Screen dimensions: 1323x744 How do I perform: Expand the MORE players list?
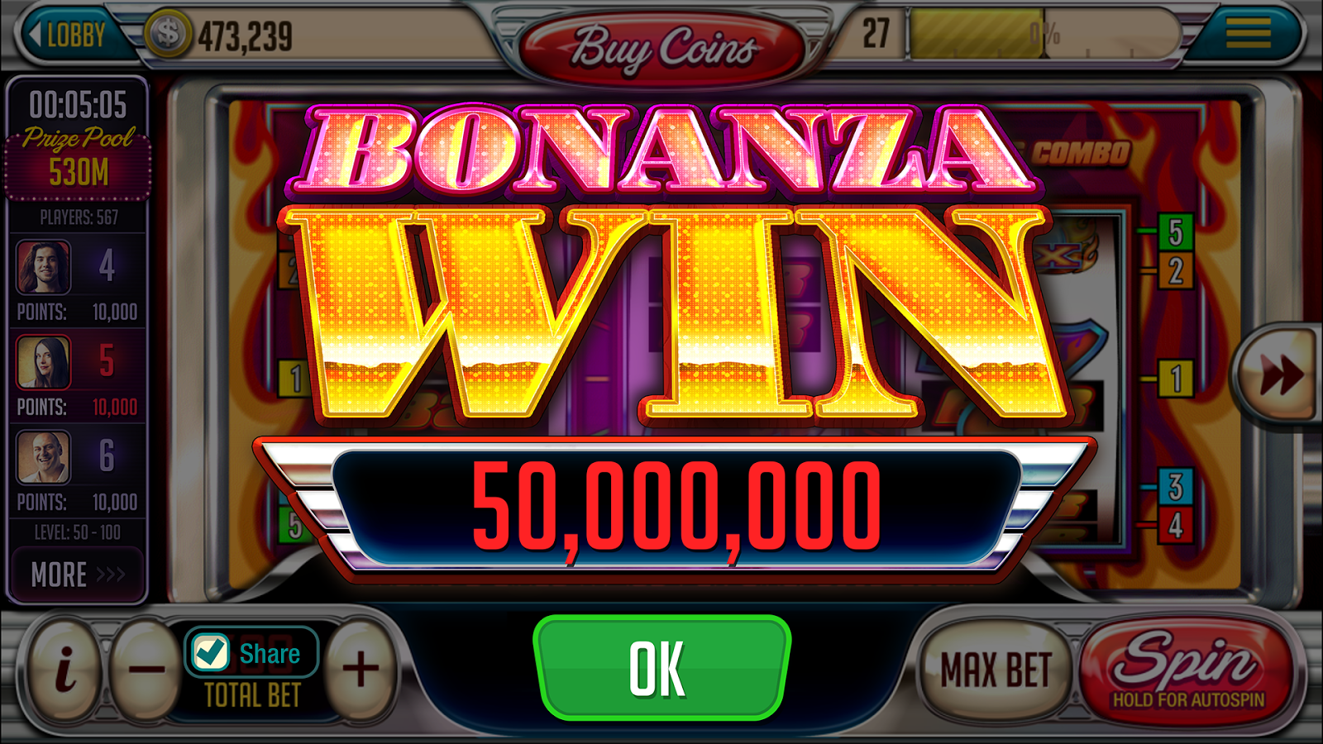(77, 574)
